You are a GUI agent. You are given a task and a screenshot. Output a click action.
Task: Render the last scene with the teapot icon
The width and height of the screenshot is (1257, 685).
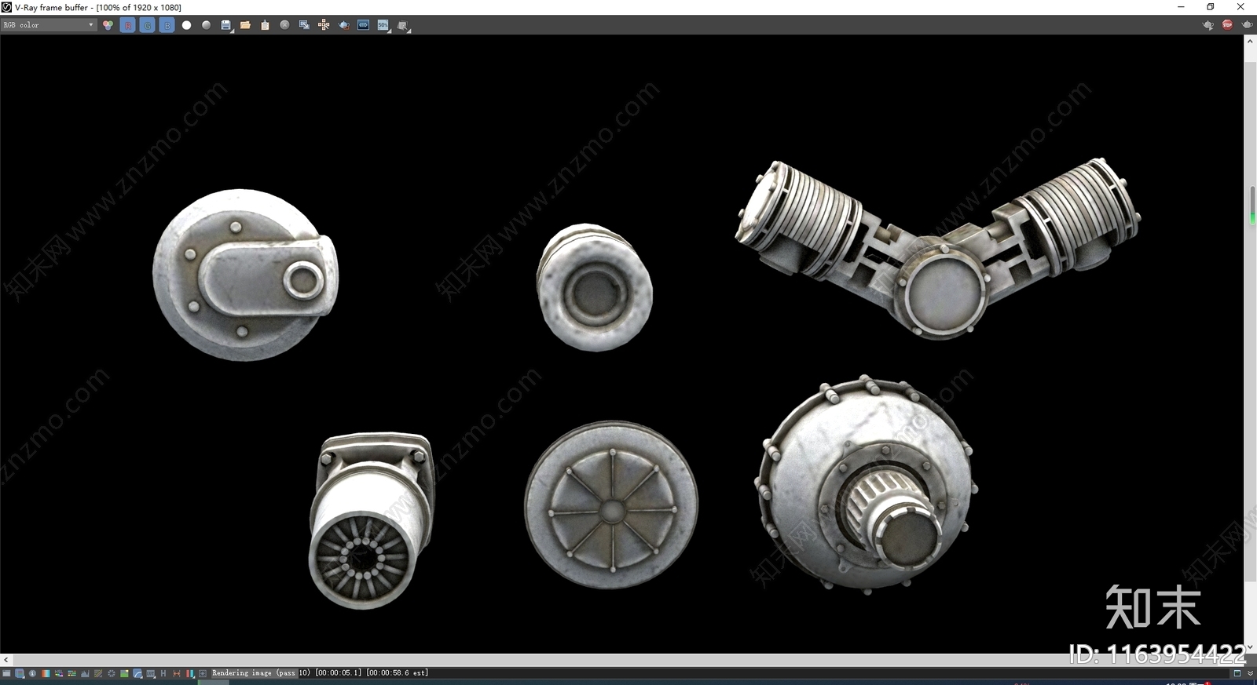click(x=1247, y=25)
